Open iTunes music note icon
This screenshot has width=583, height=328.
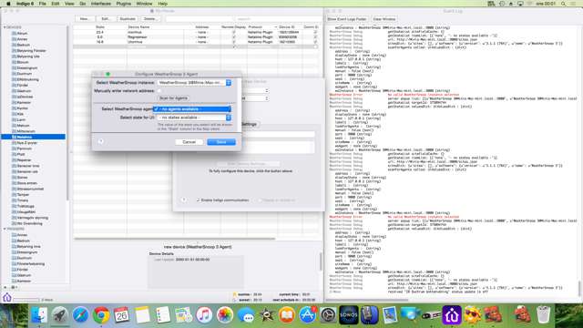204,315
